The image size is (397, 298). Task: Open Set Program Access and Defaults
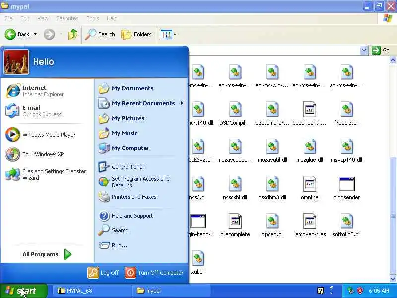point(134,182)
